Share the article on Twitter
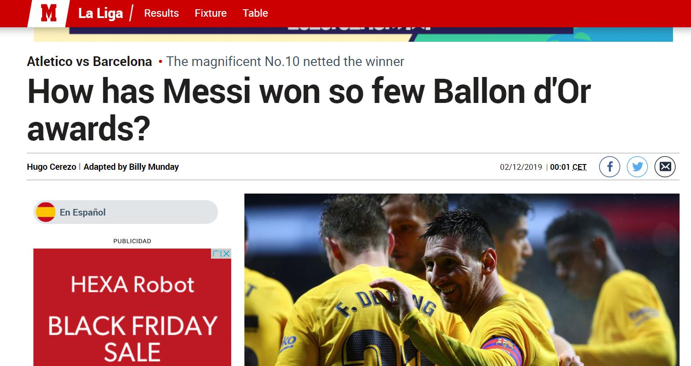 coord(637,167)
